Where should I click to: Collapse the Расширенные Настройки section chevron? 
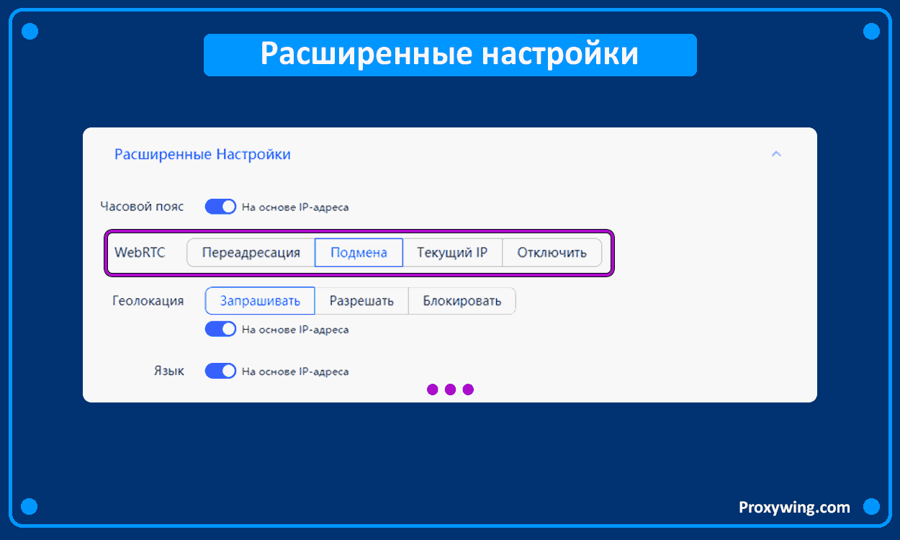click(x=776, y=154)
